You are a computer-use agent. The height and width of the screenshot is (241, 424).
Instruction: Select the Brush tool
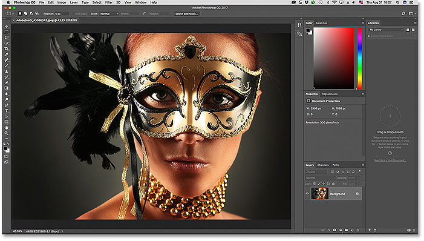tap(7, 66)
